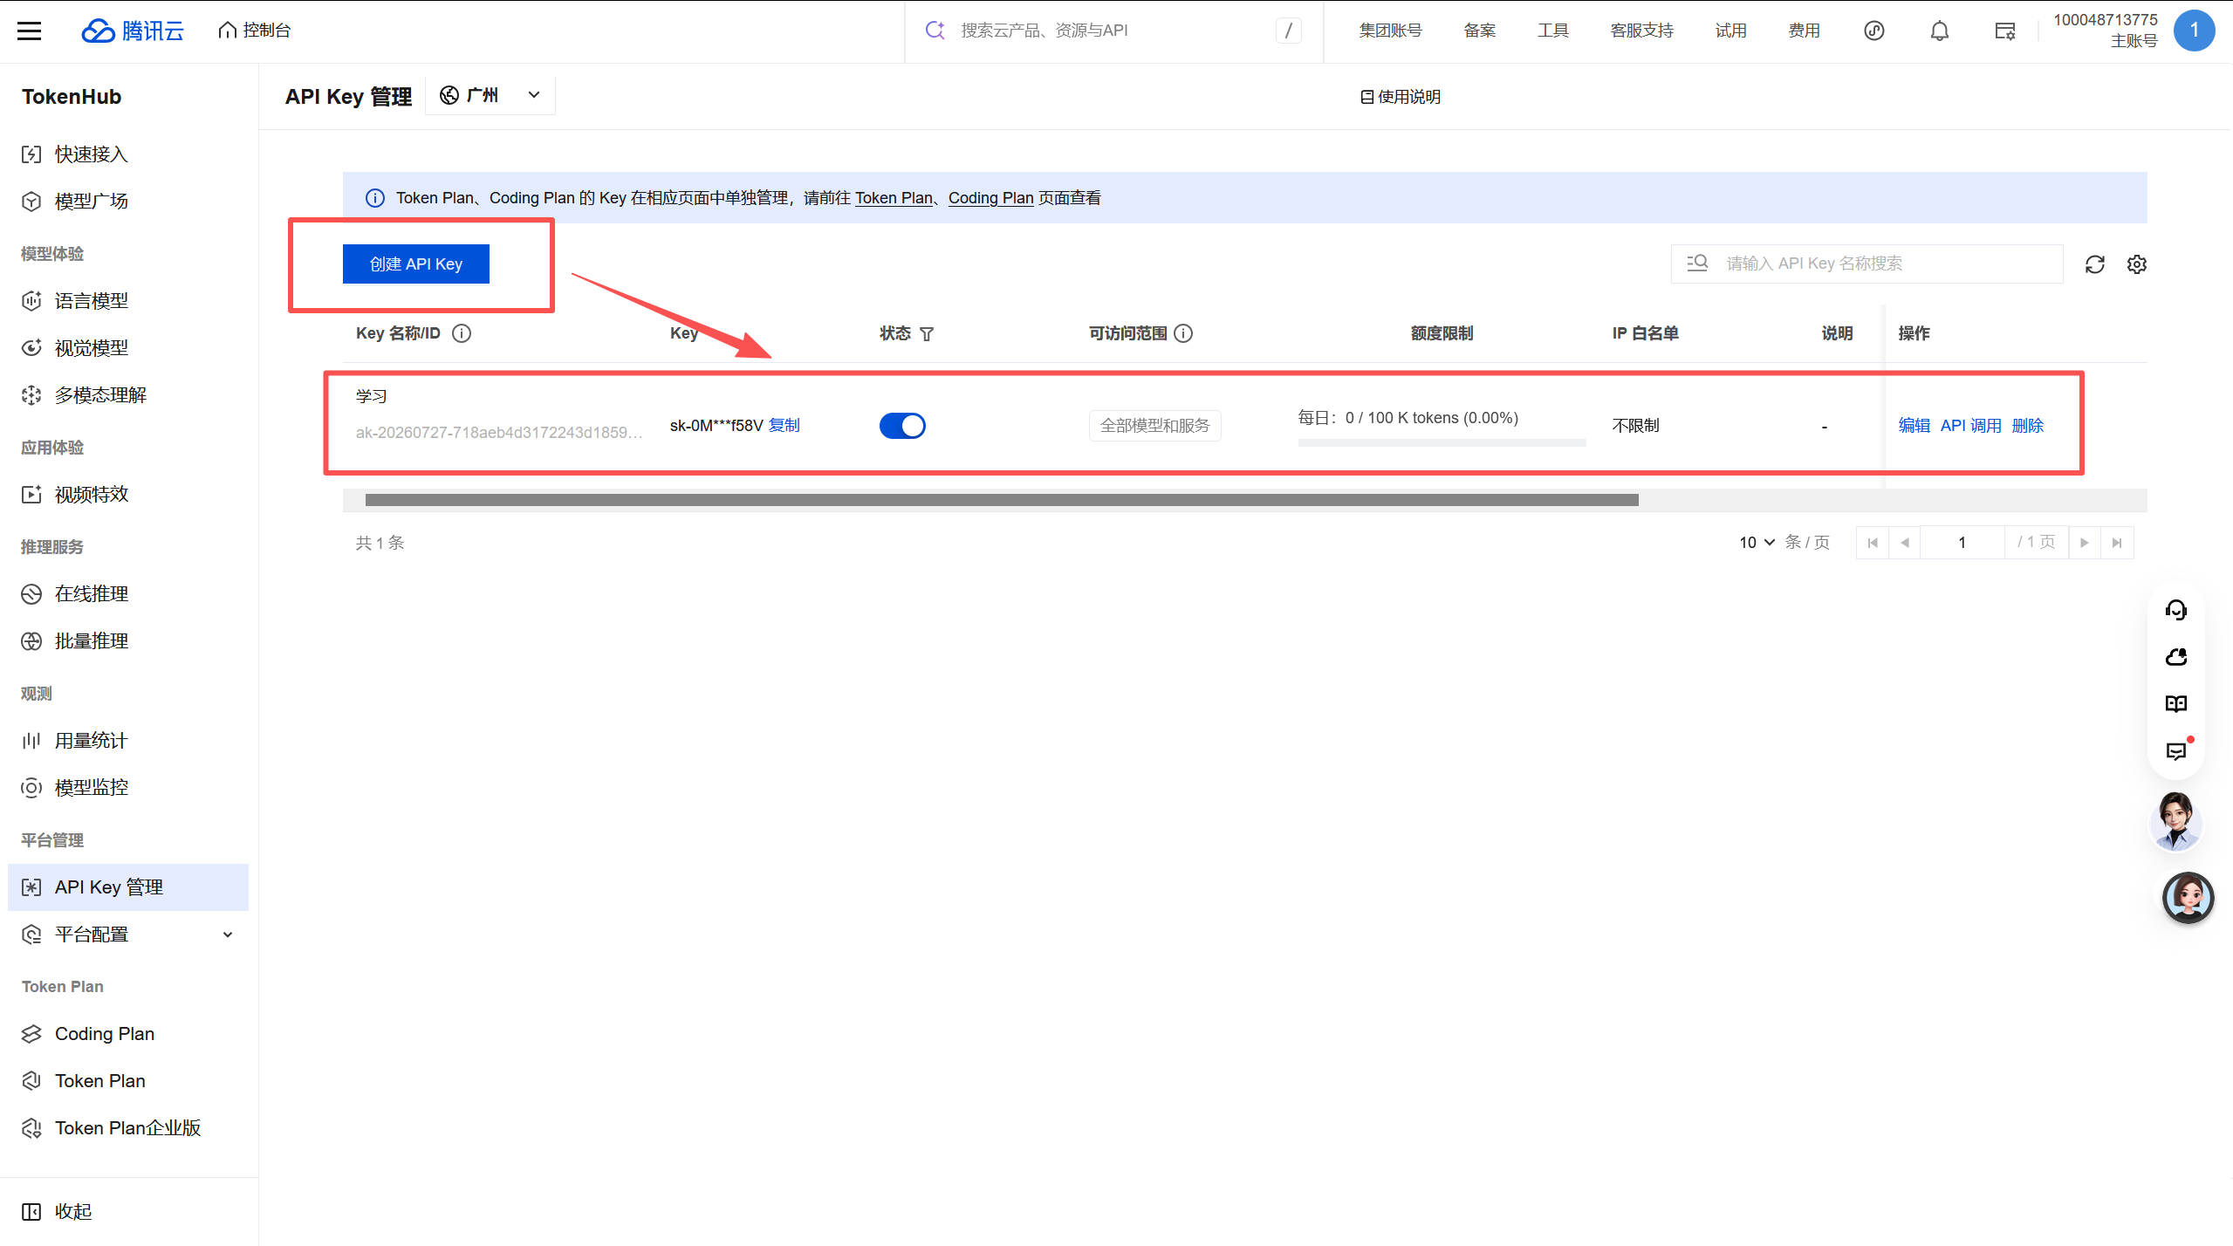Open the 备案 top menu
The image size is (2233, 1246).
point(1480,31)
